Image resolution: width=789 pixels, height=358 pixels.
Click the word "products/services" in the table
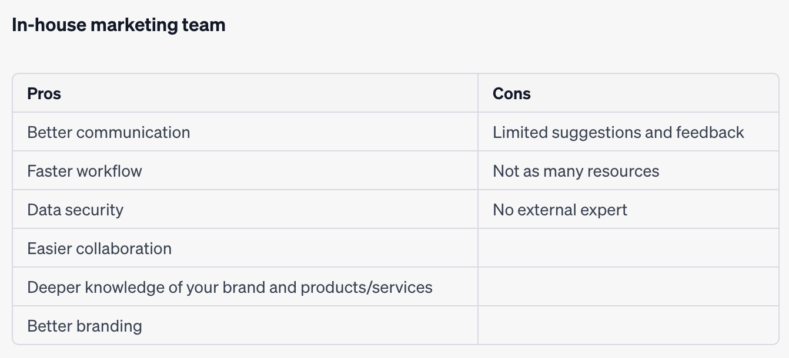click(366, 288)
